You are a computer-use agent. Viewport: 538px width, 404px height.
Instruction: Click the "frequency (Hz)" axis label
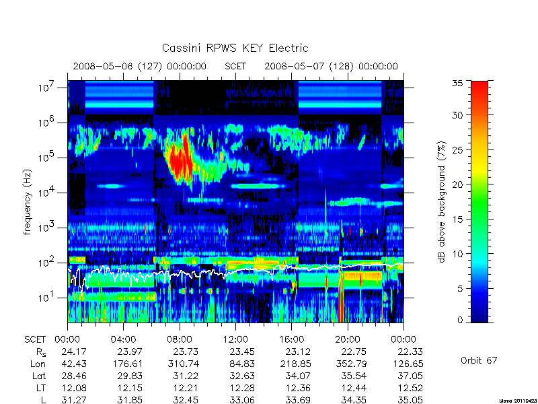click(x=28, y=203)
